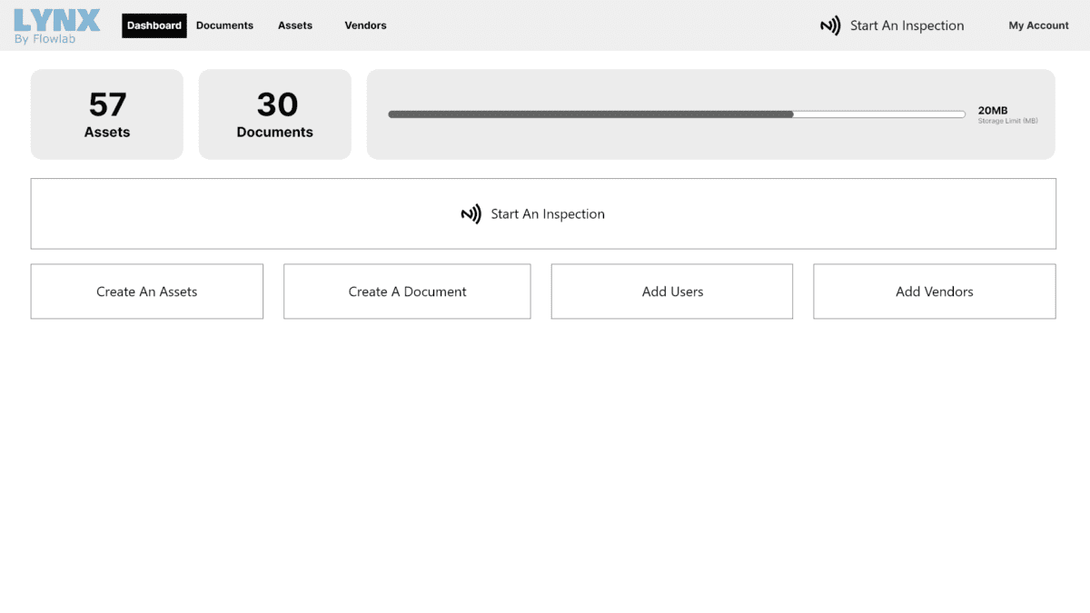This screenshot has width=1090, height=613.
Task: Click the 30 Documents summary card
Action: coord(275,114)
